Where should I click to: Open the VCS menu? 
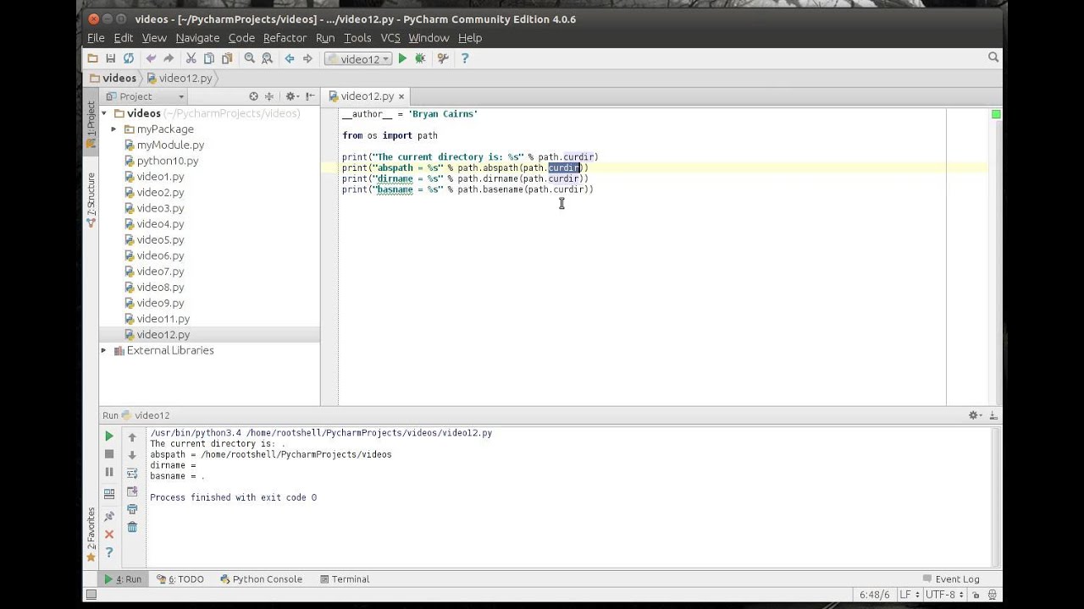point(390,38)
